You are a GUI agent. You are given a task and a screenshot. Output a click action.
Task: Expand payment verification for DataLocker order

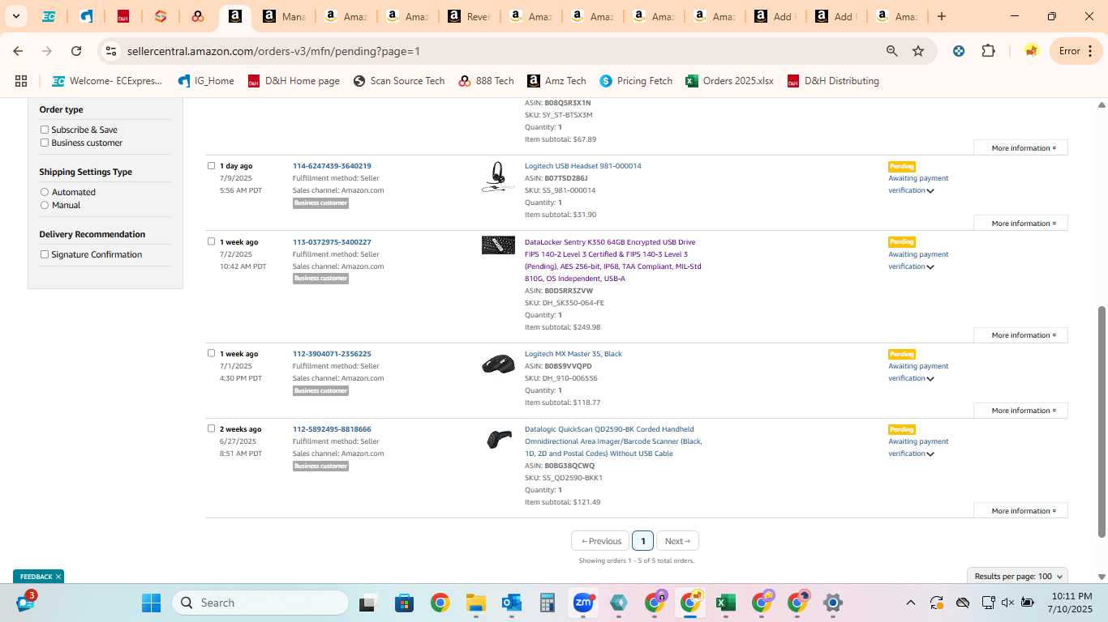pyautogui.click(x=930, y=267)
